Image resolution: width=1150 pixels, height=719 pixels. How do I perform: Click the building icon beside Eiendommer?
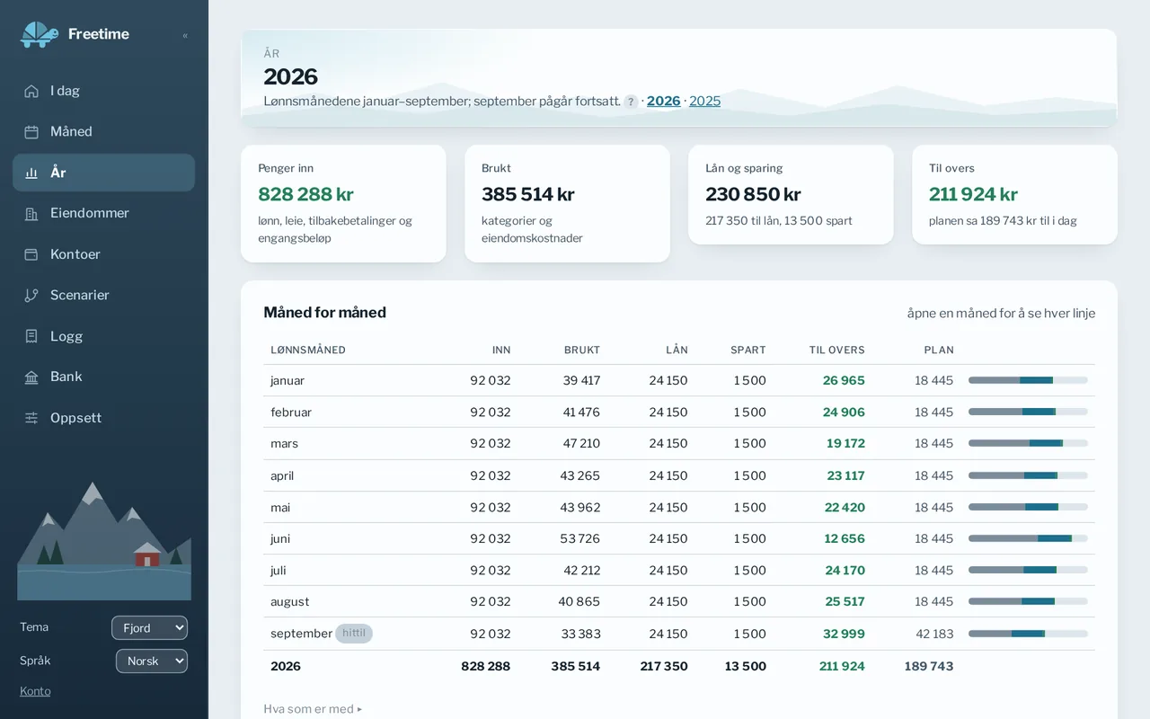[x=31, y=214]
